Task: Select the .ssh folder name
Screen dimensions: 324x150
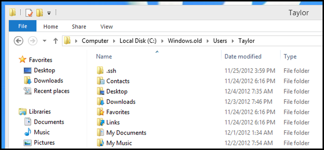Action: 111,71
